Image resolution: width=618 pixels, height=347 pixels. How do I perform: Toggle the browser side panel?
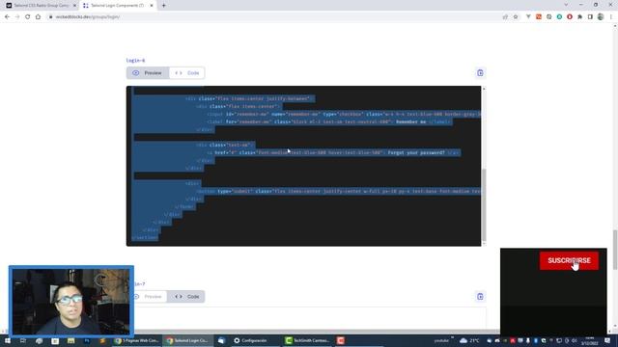click(x=590, y=17)
